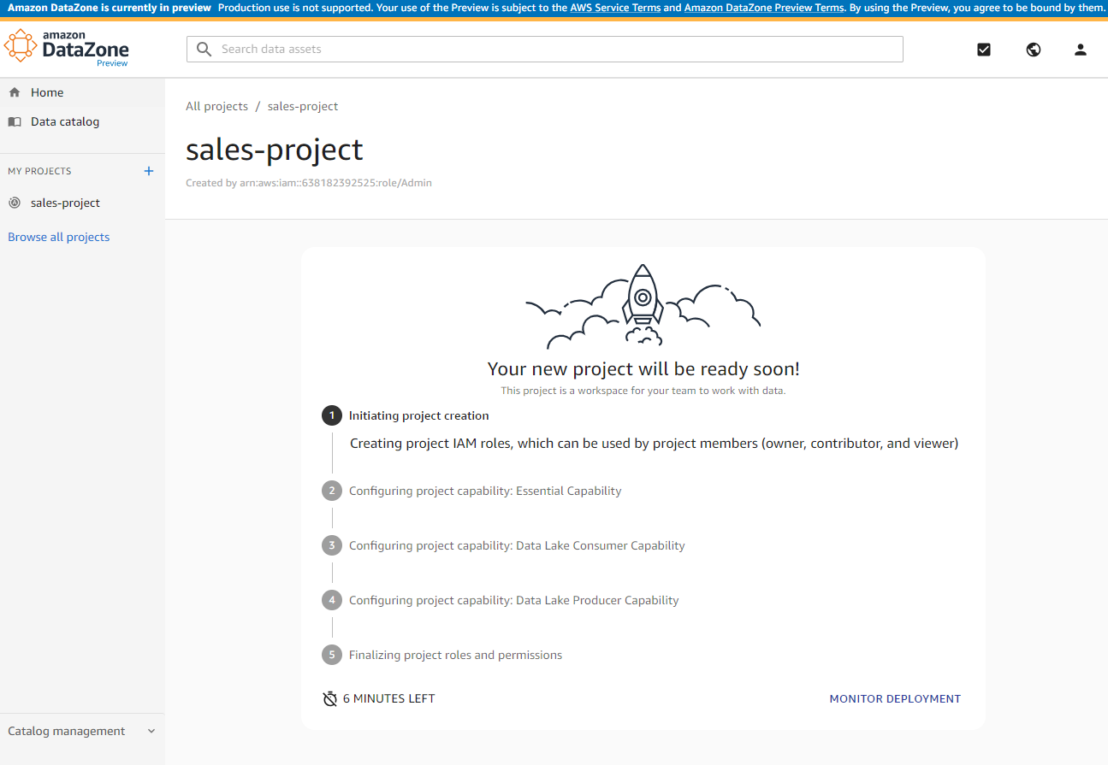This screenshot has height=765, width=1108.
Task: Click the sales-project page heading
Action: 275,149
